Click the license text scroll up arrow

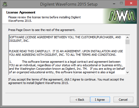[127, 37]
